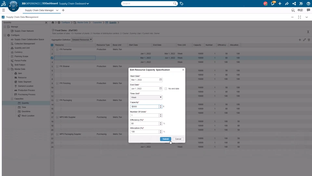
Task: Add a new dashboard tab with plus
Action: tap(63, 10)
